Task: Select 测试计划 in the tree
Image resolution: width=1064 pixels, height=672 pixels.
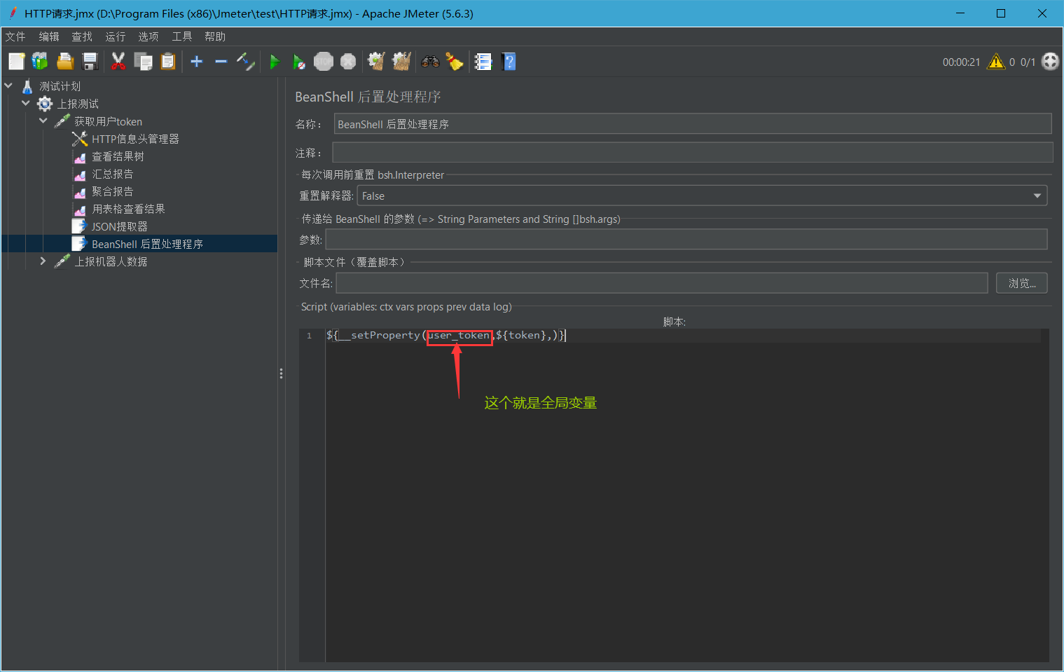Action: tap(60, 86)
